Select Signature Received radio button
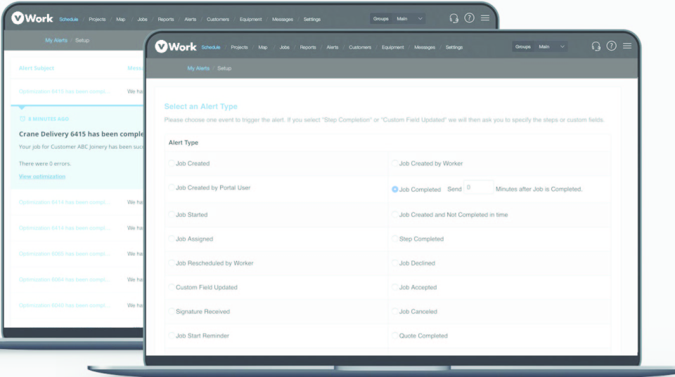This screenshot has height=377, width=675. coord(172,311)
